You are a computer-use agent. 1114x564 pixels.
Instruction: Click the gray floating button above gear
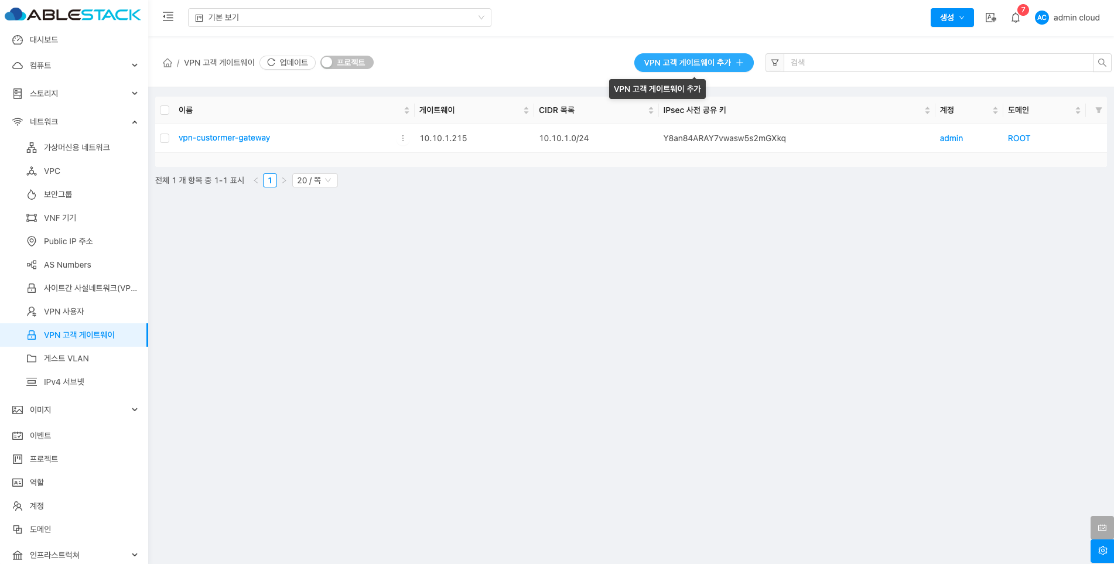coord(1102,528)
